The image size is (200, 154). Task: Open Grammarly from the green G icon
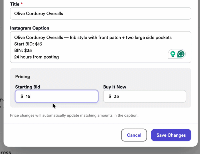[180, 54]
